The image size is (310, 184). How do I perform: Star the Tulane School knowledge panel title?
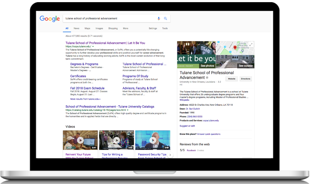pyautogui.click(x=207, y=78)
